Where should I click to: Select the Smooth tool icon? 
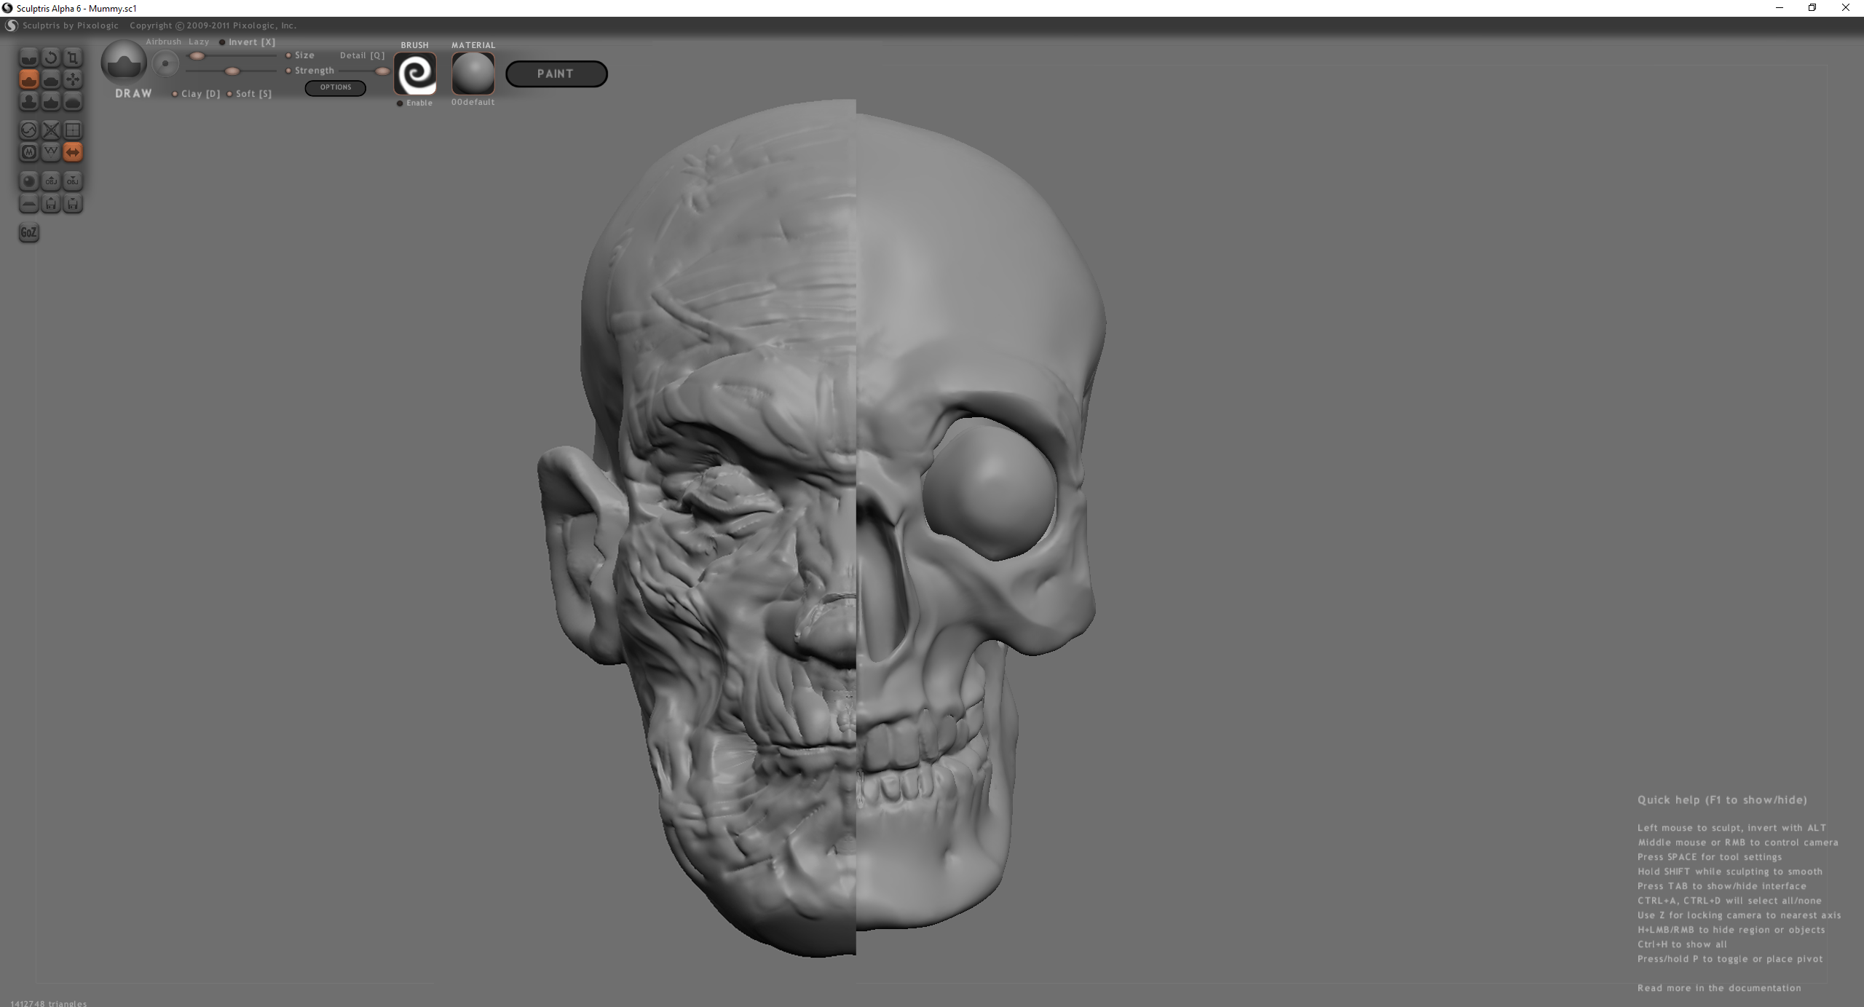point(73,101)
